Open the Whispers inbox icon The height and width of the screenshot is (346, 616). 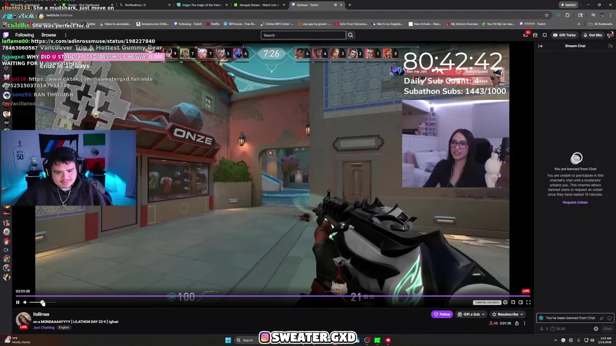[x=535, y=35]
